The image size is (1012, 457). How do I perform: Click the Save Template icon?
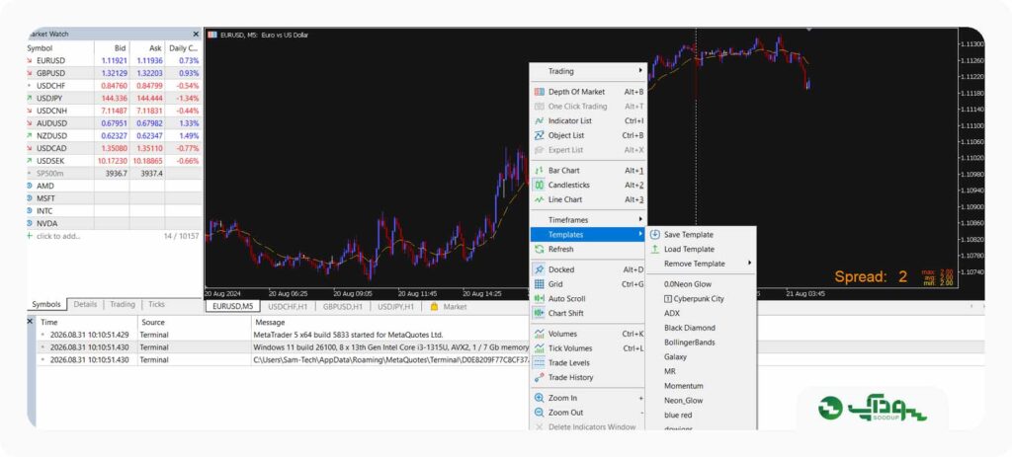654,235
